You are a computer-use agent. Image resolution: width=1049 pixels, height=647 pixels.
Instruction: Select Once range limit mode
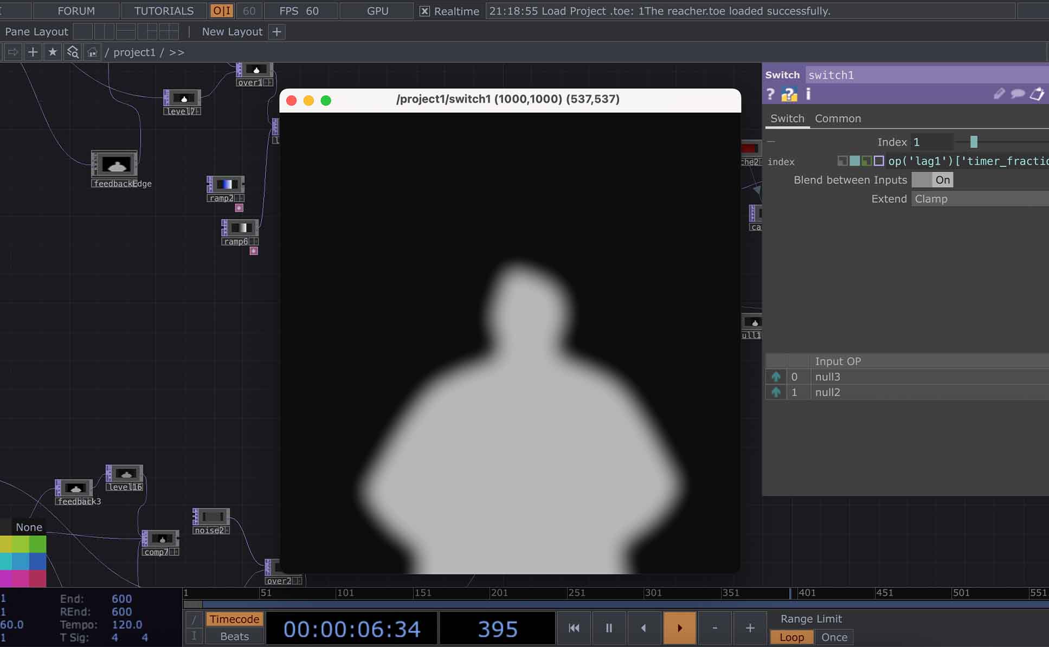pyautogui.click(x=834, y=637)
